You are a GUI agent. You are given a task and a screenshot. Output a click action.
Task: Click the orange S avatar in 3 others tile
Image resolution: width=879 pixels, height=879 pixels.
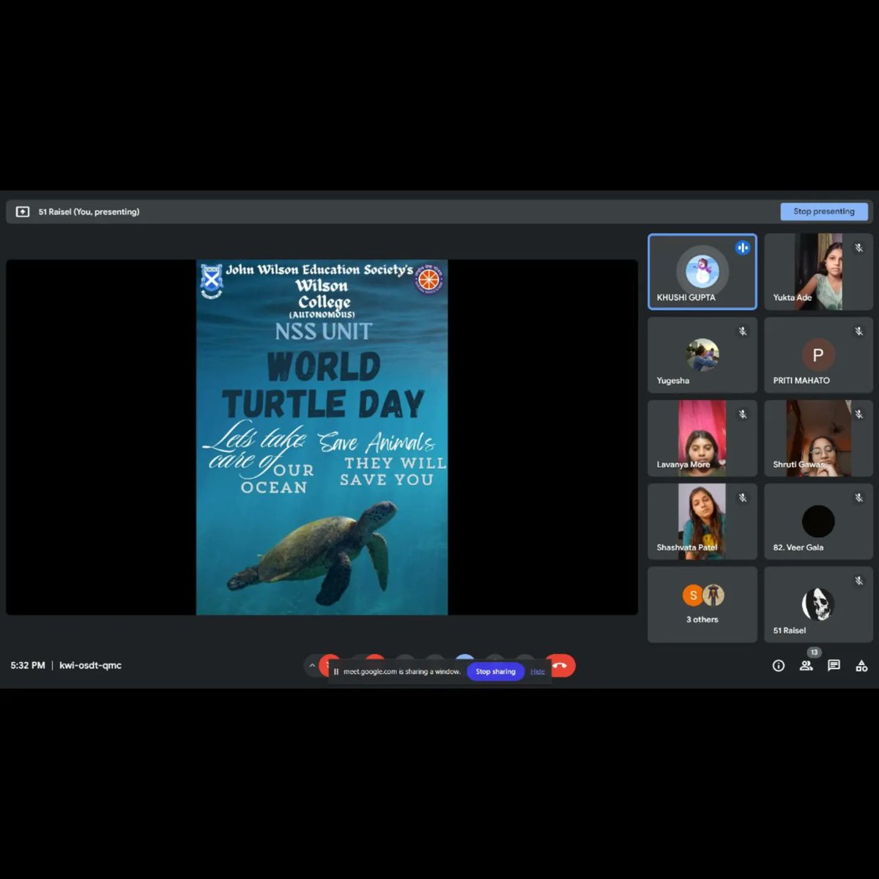pyautogui.click(x=693, y=595)
